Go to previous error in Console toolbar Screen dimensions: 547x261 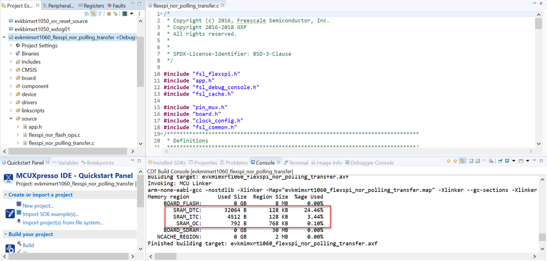point(455,161)
